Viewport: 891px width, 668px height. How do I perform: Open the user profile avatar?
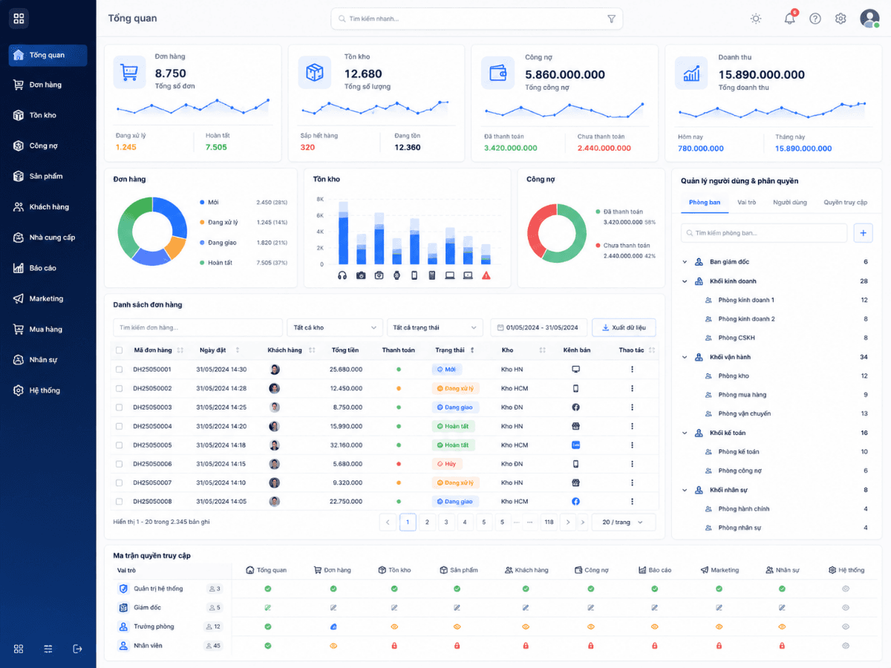pyautogui.click(x=869, y=19)
